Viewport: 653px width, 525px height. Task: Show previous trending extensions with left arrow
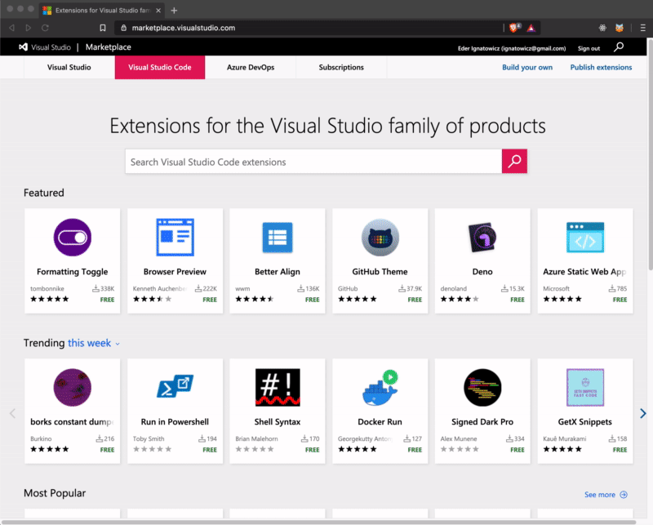pos(12,413)
